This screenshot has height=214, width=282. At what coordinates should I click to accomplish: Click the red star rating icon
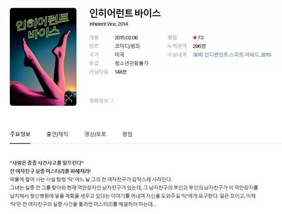[x=195, y=37]
